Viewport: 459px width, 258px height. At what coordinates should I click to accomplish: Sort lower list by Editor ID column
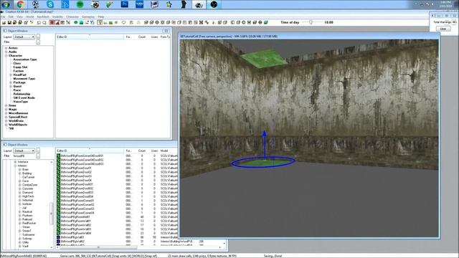90,150
